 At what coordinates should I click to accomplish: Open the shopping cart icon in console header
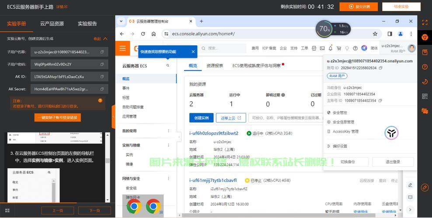(x=339, y=48)
